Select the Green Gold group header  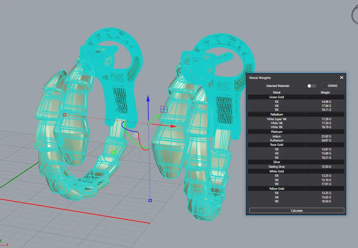click(x=276, y=97)
